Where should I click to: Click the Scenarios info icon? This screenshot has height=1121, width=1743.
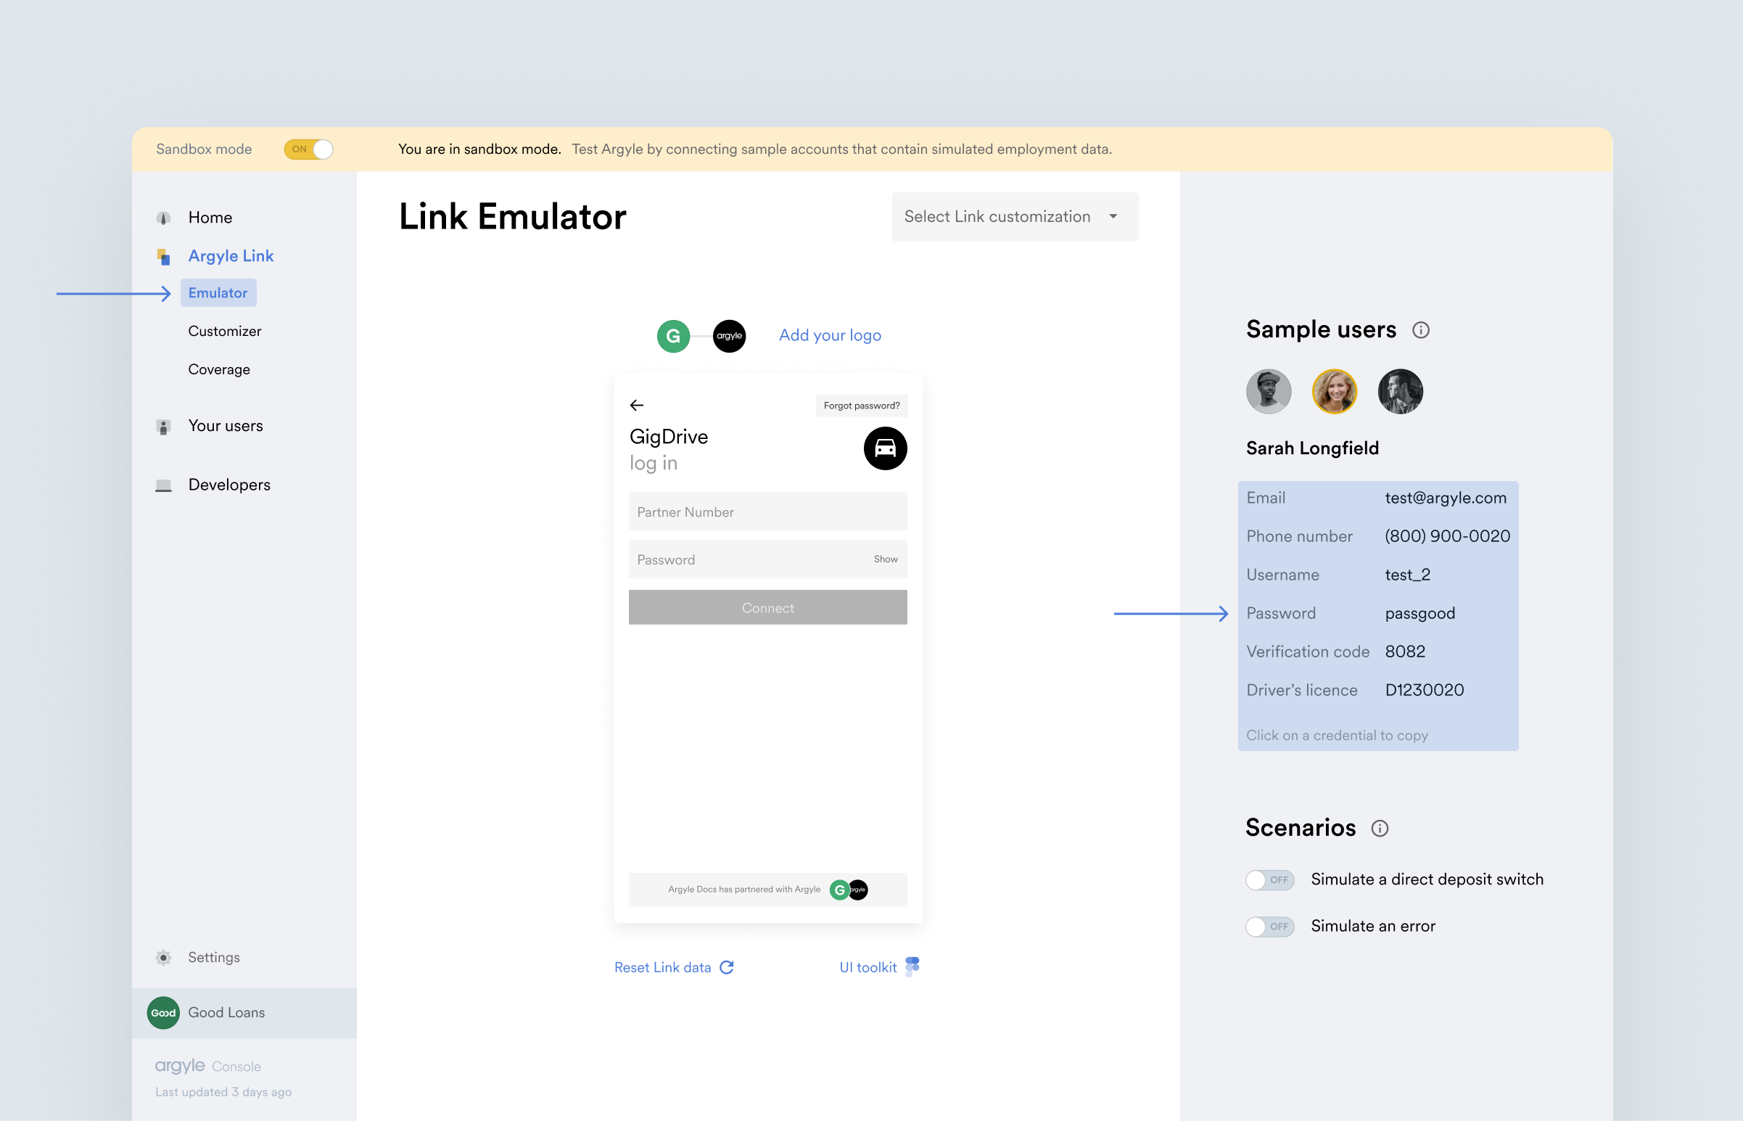(1380, 829)
